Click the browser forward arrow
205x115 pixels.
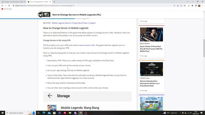6,6
